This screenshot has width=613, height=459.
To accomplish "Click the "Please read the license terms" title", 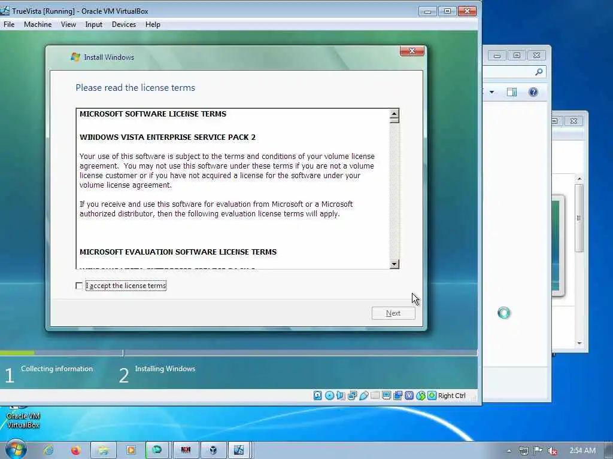I will pos(135,87).
